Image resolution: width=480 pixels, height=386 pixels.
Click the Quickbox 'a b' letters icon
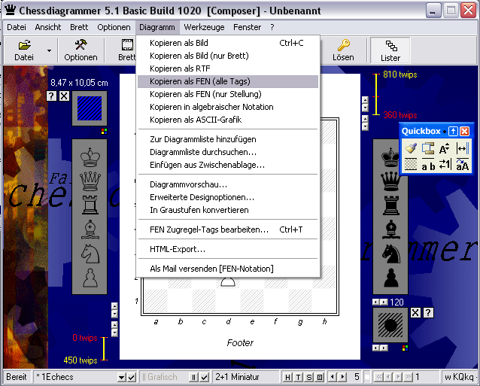coord(427,165)
